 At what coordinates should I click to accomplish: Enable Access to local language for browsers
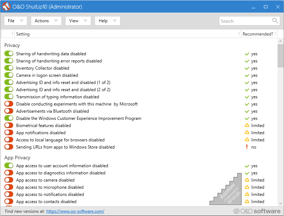coord(9,140)
